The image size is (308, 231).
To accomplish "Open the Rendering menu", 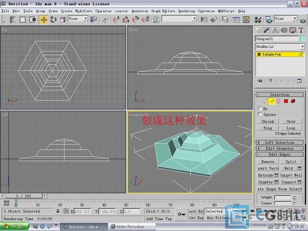I will [x=187, y=11].
